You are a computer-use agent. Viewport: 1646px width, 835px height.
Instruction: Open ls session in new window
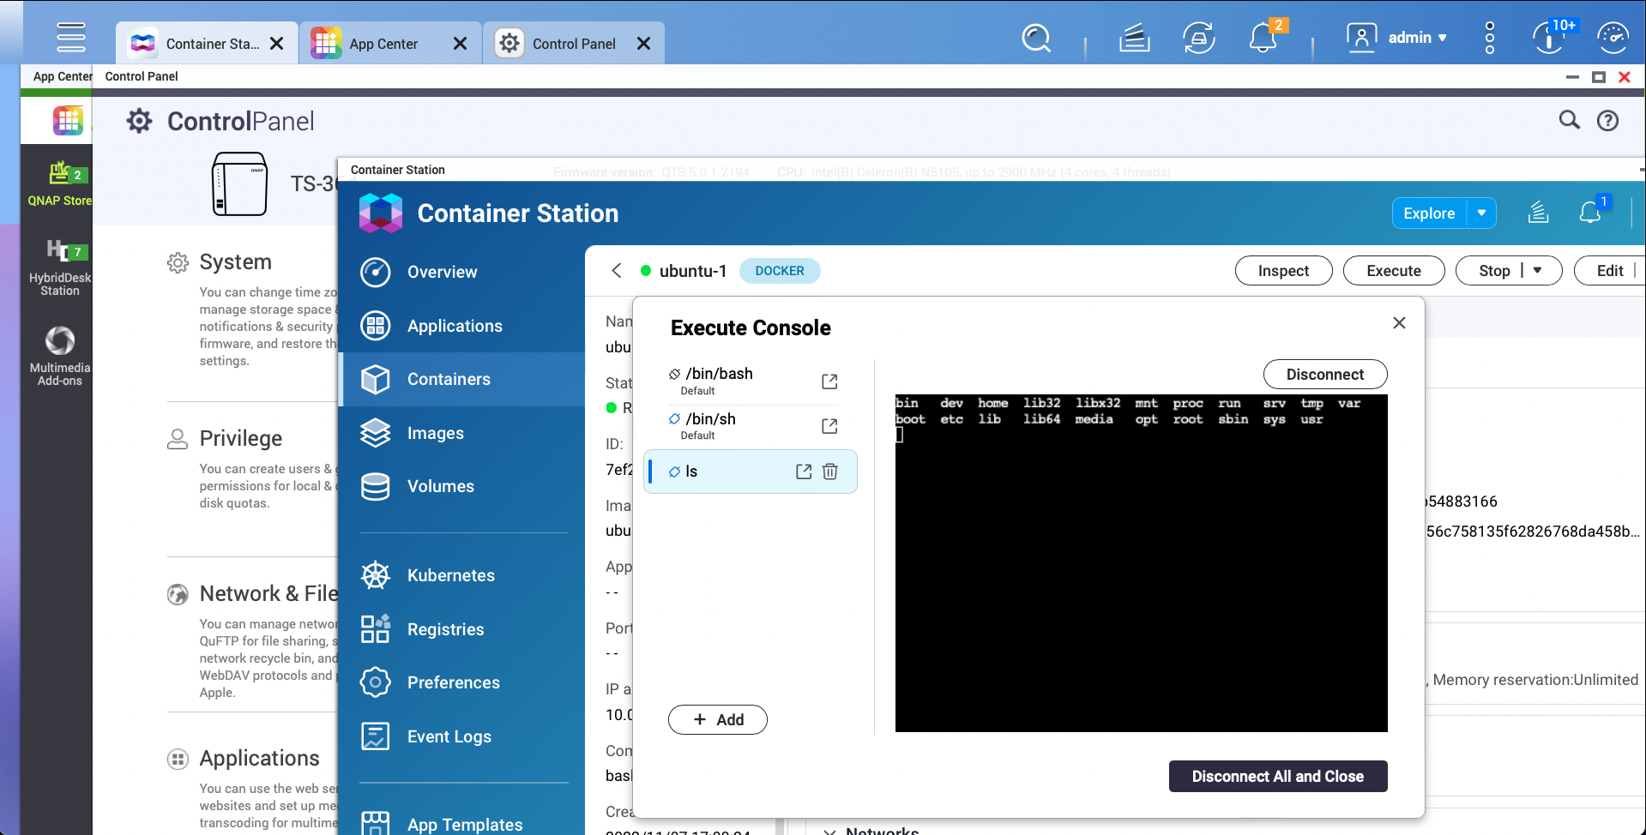point(803,472)
